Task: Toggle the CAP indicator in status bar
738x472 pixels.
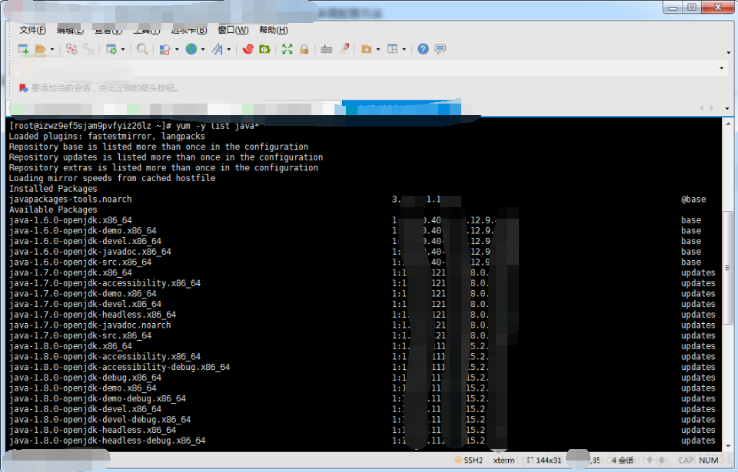Action: pos(686,460)
